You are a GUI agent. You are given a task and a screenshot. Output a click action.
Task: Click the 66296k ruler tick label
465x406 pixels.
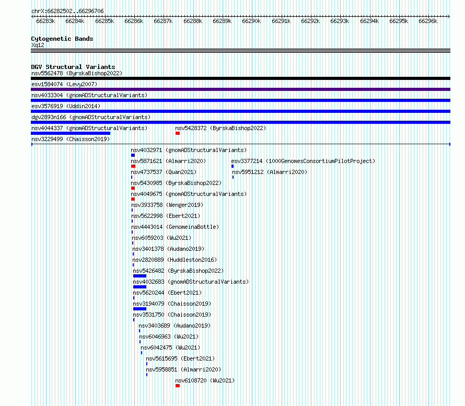click(x=428, y=21)
